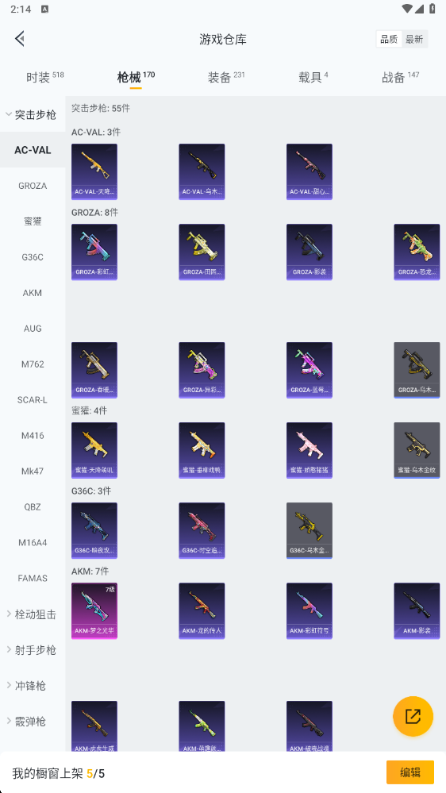
Task: Switch to the 时装 tab
Action: pos(45,77)
